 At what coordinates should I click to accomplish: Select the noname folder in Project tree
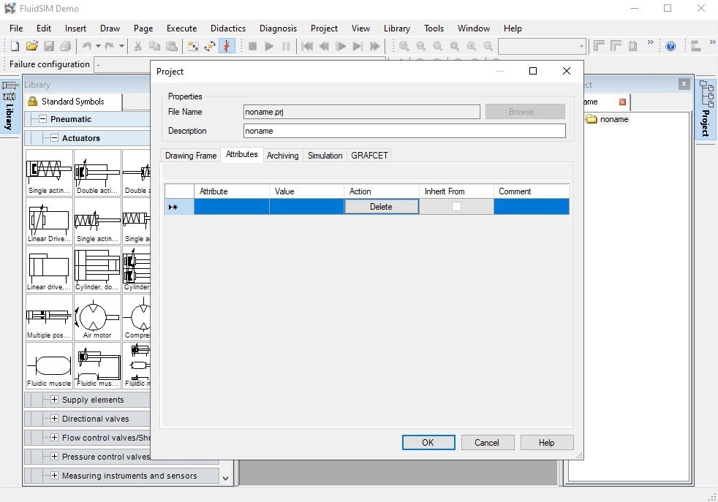point(608,119)
